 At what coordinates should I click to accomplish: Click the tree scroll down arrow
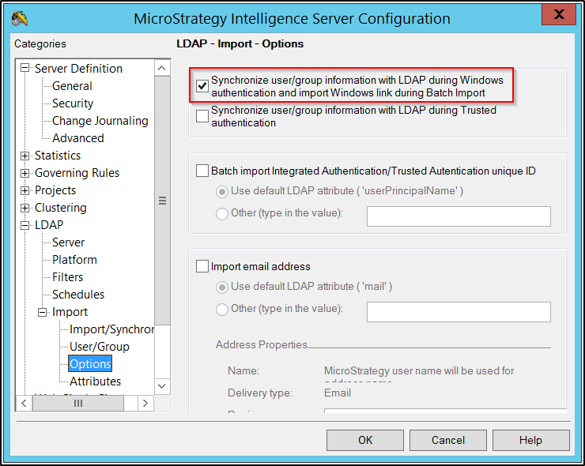[x=161, y=386]
